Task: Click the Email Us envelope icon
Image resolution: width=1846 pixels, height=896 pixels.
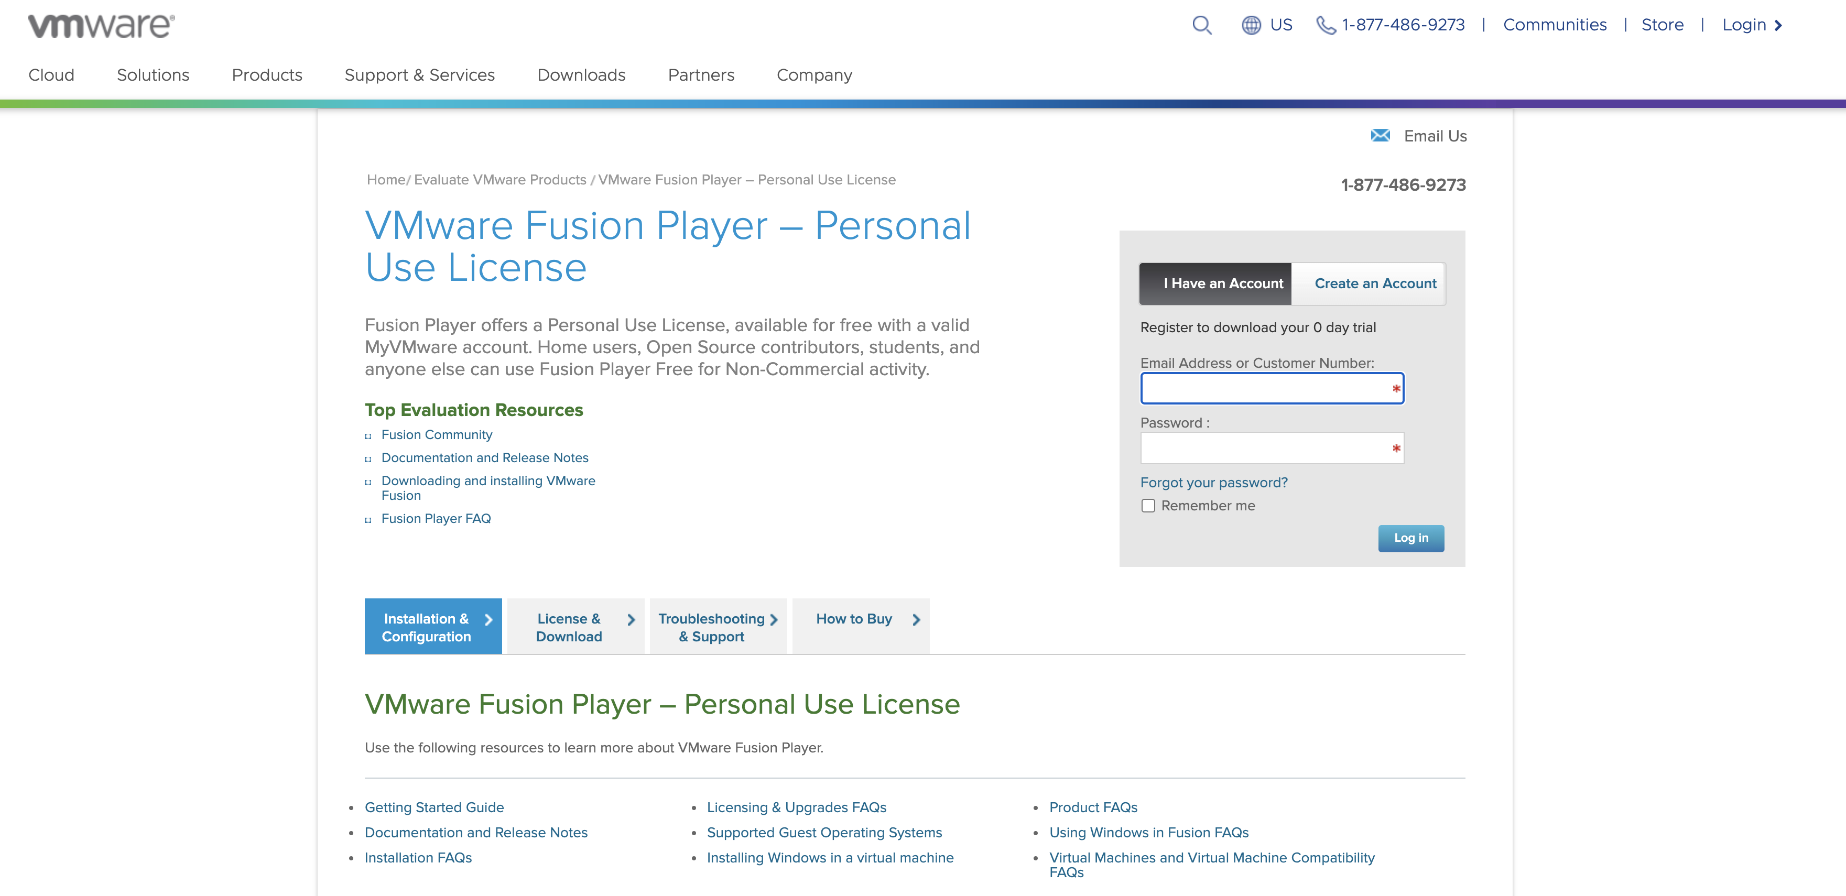Action: pos(1380,135)
